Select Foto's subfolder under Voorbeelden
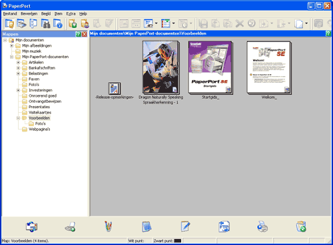Viewport: 333px width, 245px height. tap(40, 124)
